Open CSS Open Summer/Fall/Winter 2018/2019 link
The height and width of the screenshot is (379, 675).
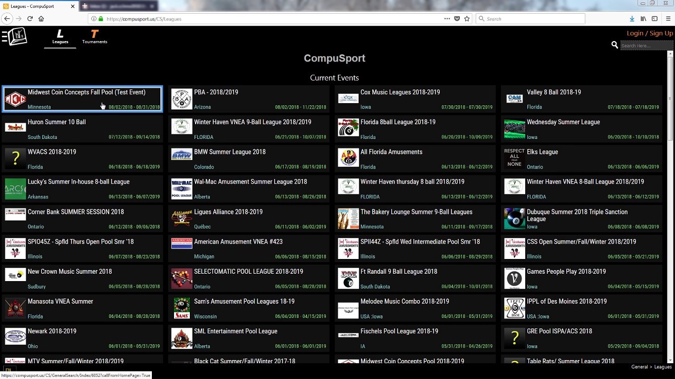click(x=582, y=242)
